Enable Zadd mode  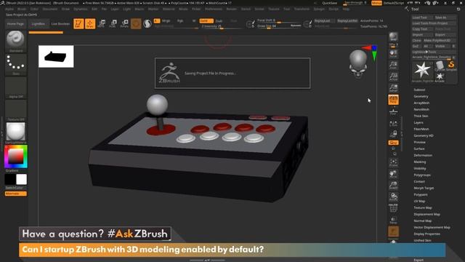[206, 21]
